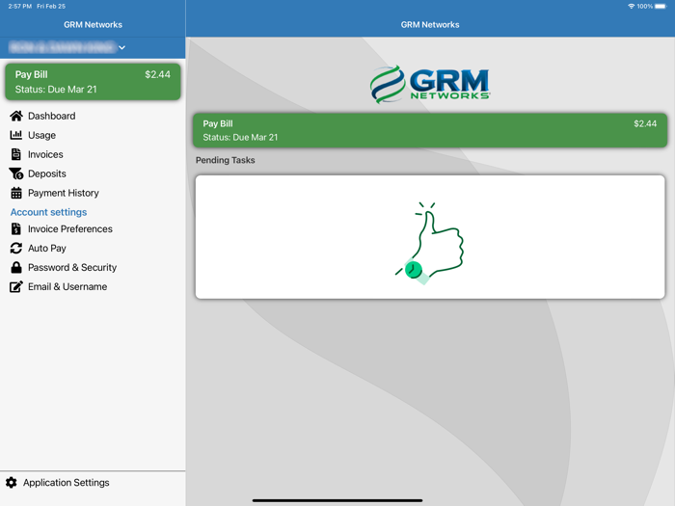
Task: Click the GRM Networks title in main header
Action: coord(430,24)
